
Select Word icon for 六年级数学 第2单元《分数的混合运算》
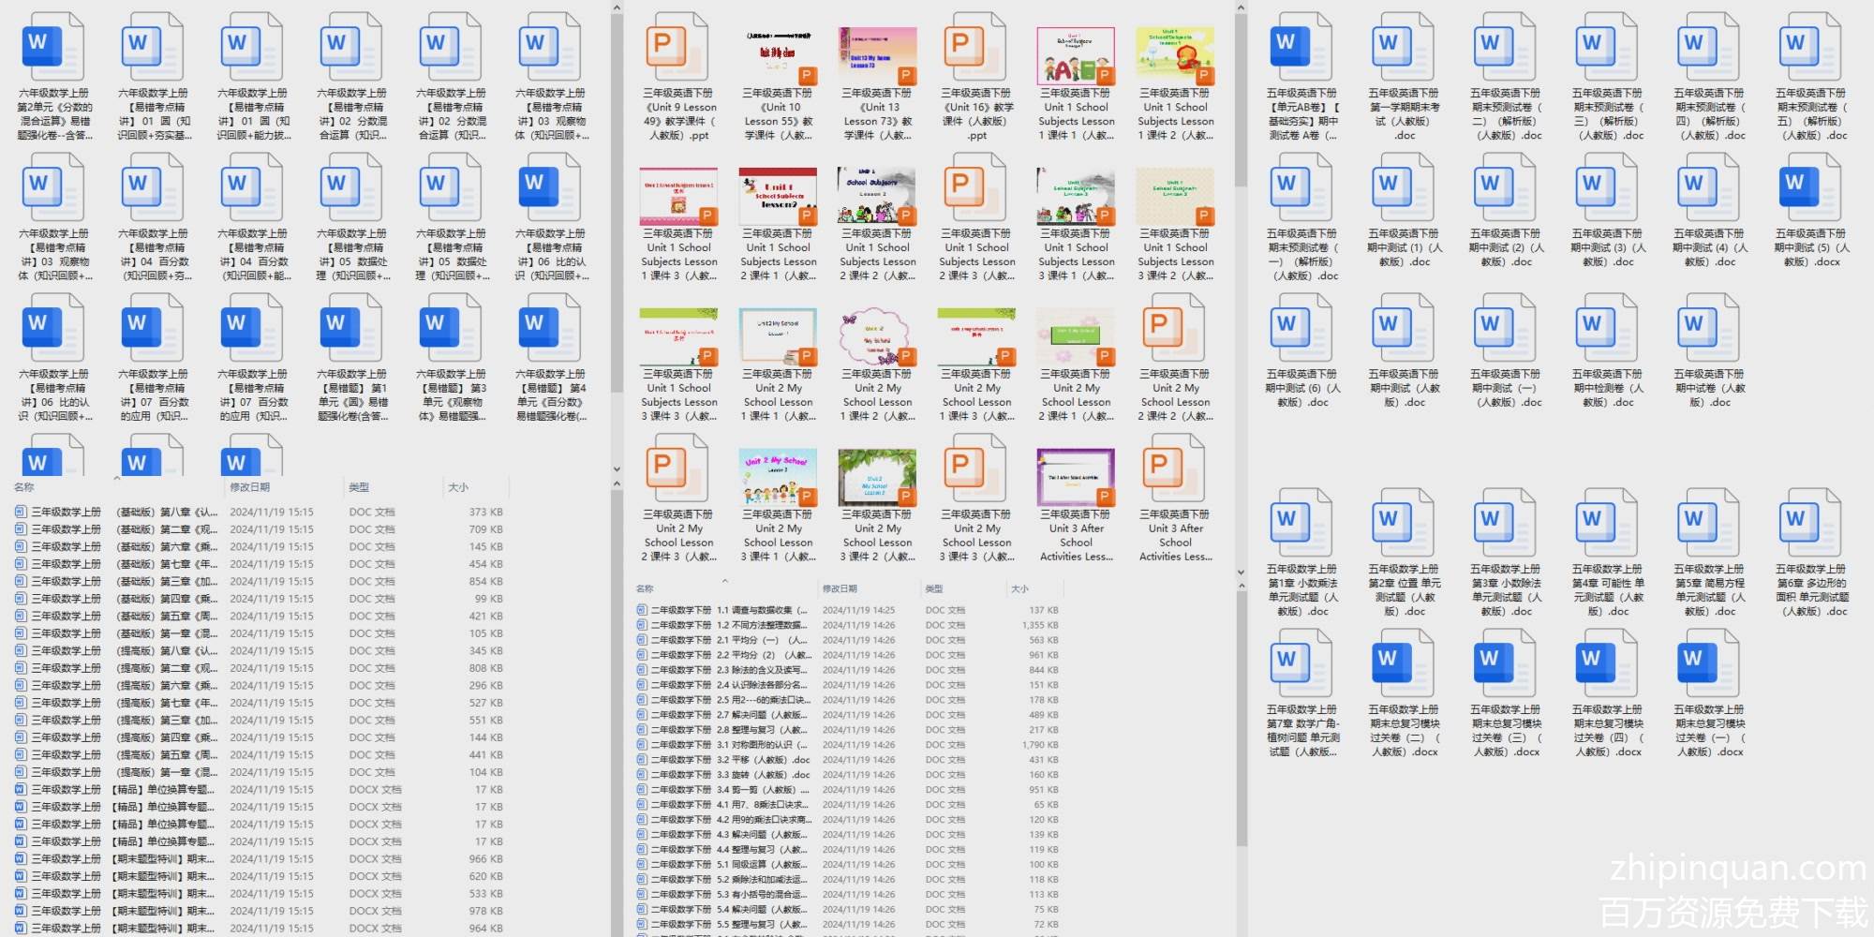(x=52, y=47)
